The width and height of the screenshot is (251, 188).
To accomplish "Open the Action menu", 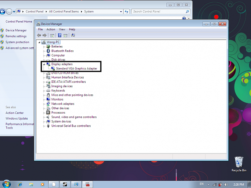I will [51, 29].
